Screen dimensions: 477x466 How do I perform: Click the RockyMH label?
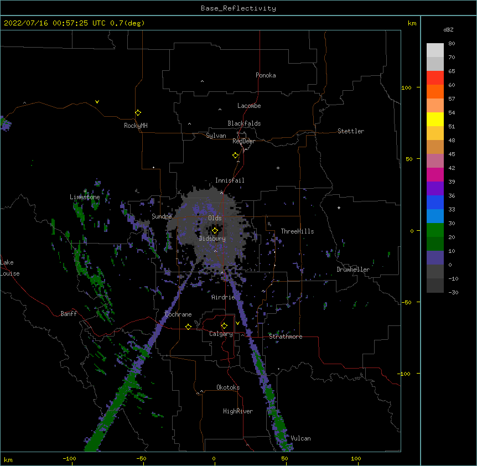[136, 126]
